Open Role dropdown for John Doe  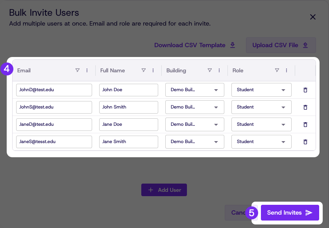click(261, 90)
